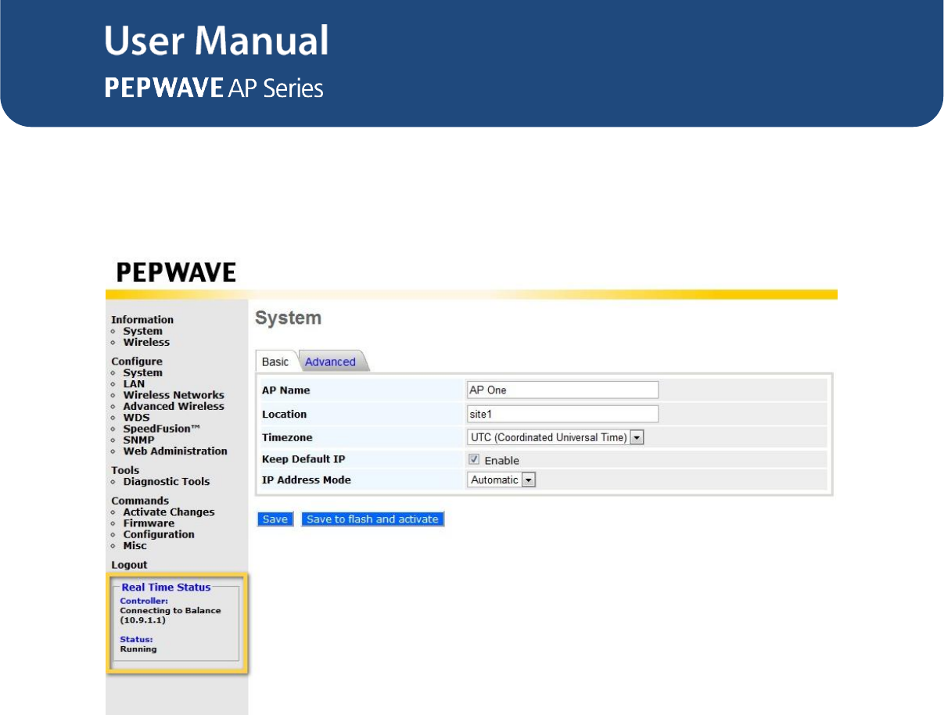Viewport: 944px width, 715px height.
Task: Open the Timezone dropdown
Action: pyautogui.click(x=555, y=437)
